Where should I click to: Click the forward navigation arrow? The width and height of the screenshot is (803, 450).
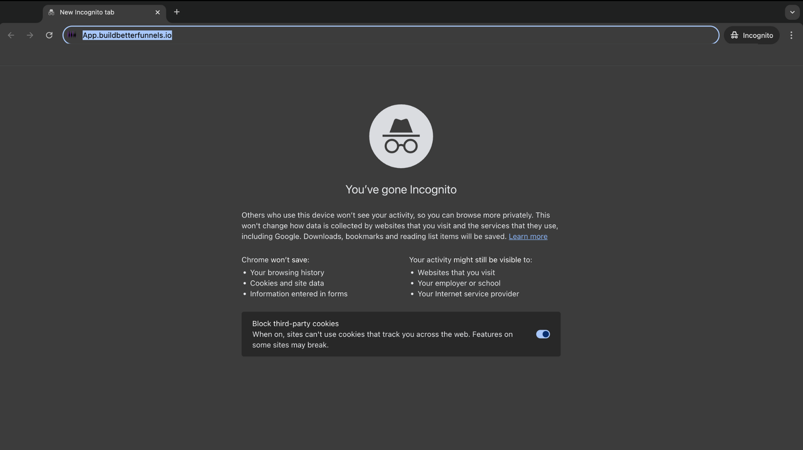click(30, 35)
